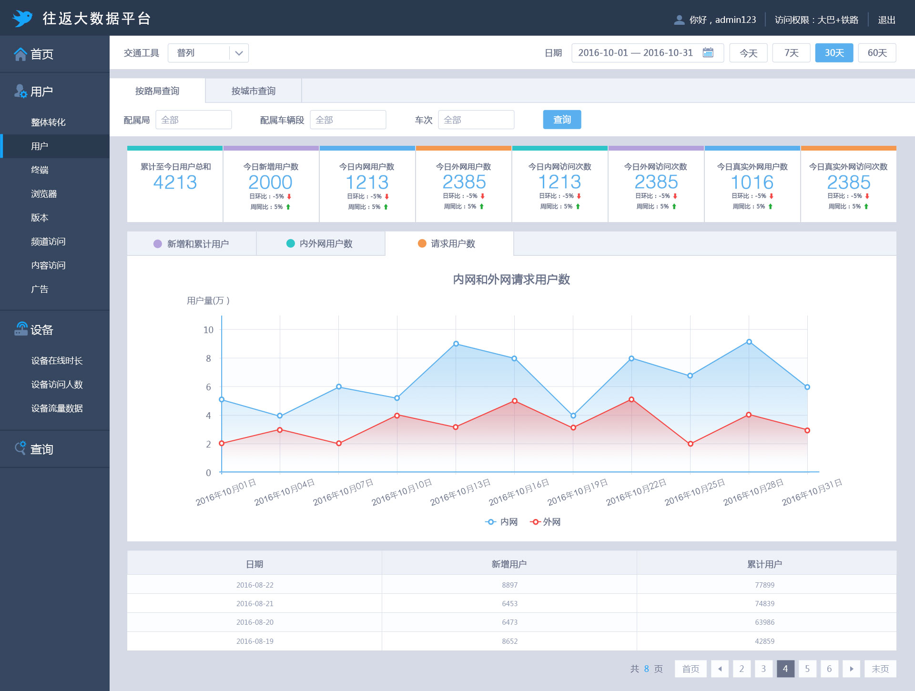
Task: Expand the 交通工具 dropdown arrow
Action: (239, 53)
